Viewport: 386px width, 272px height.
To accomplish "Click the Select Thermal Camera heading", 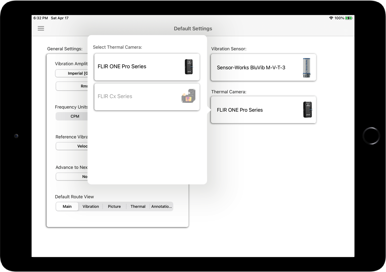I will [x=118, y=47].
